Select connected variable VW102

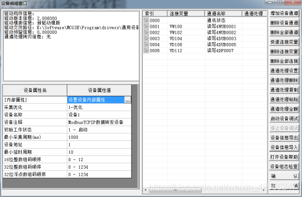(x=176, y=33)
